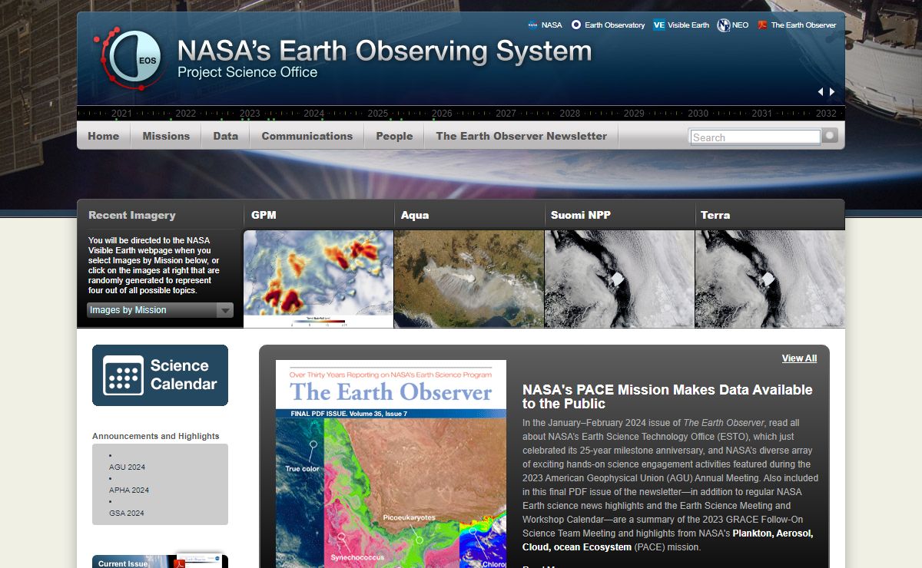Go to the Home menu item
Viewport: 922px width, 568px height.
103,136
